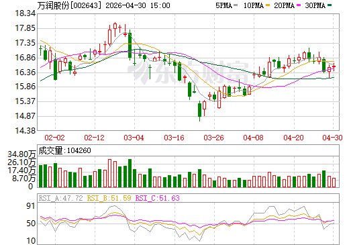This screenshot has height=245, width=349.
Task: Click the 17.85 price axis label
Action: 25,28
